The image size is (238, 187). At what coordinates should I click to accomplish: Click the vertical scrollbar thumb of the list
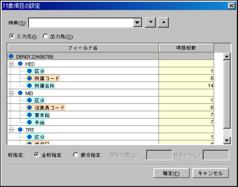click(x=227, y=94)
